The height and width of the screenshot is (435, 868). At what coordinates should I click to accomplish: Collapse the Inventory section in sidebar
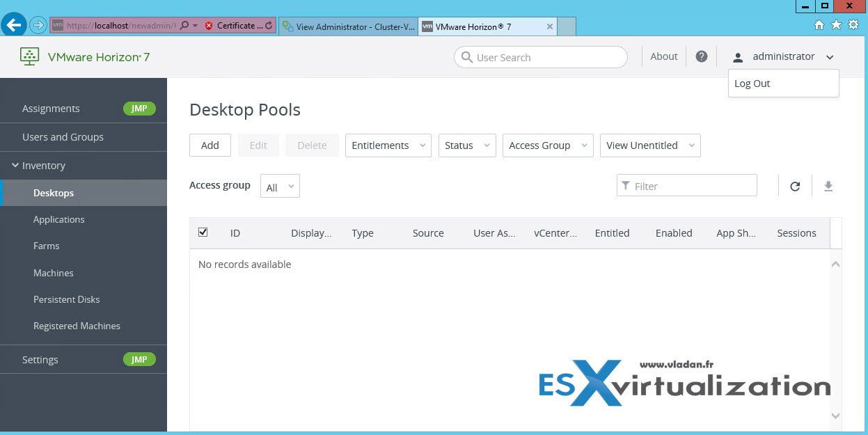15,166
